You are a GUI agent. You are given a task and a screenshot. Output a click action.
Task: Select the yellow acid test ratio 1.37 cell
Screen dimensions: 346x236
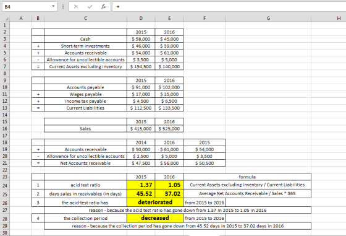click(141, 185)
